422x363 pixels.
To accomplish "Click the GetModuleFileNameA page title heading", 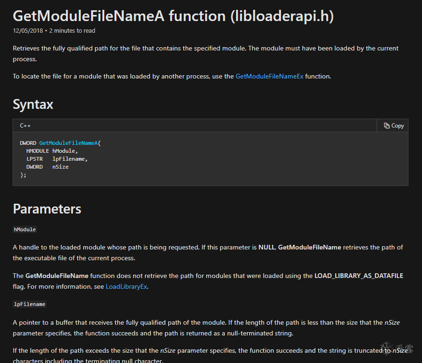I will pos(173,16).
